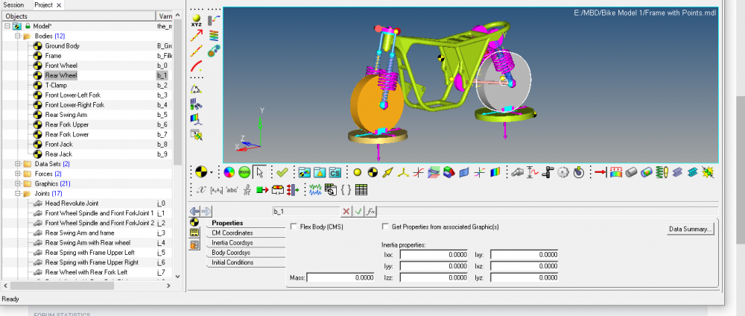Click the gear constraint tool icon

563,172
